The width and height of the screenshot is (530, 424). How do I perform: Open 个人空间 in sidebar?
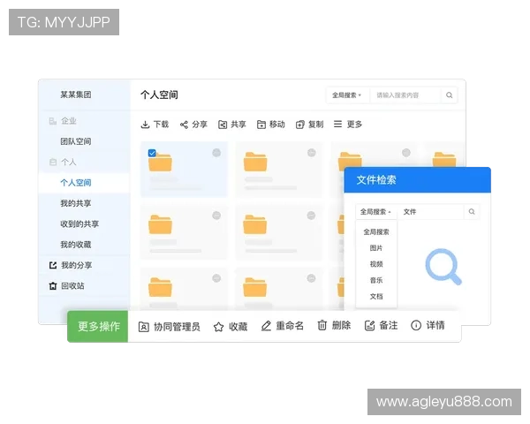(x=76, y=183)
